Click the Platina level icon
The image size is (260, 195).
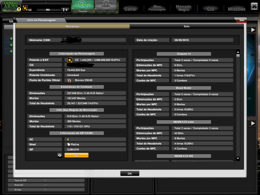[x=69, y=144]
